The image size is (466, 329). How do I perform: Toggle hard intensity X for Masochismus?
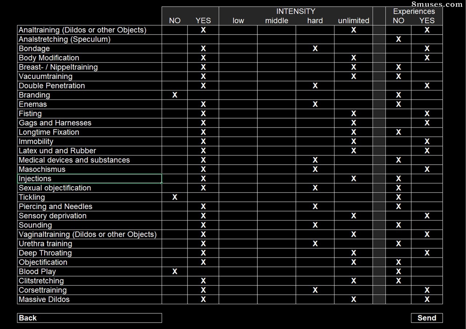click(315, 169)
